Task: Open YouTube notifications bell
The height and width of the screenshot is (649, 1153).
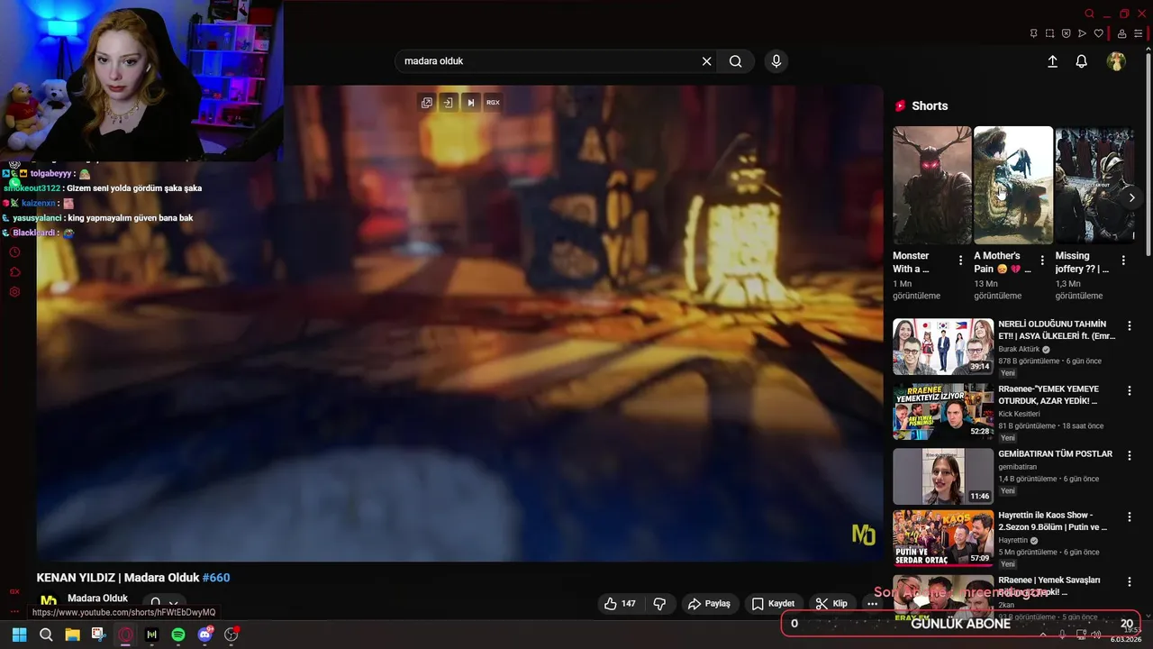Action: 1082,61
